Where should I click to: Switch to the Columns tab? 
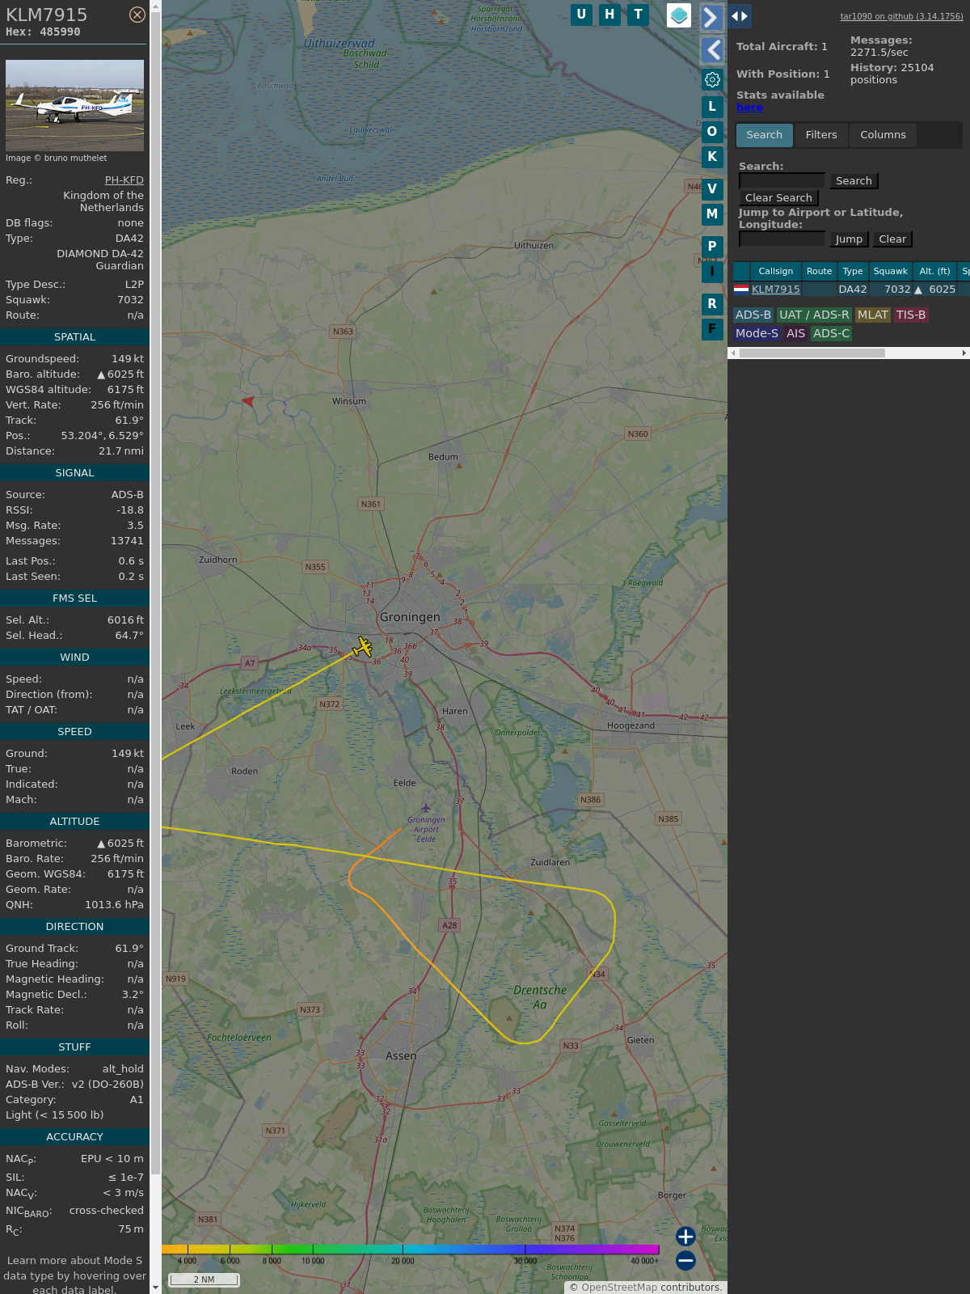tap(883, 135)
